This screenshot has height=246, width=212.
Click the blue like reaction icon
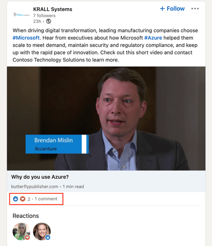15,199
